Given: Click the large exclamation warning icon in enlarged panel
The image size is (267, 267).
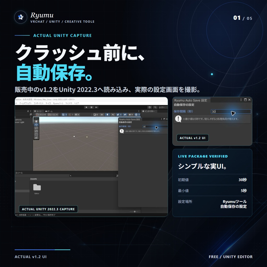Looking at the screenshot, I should 178,119.
